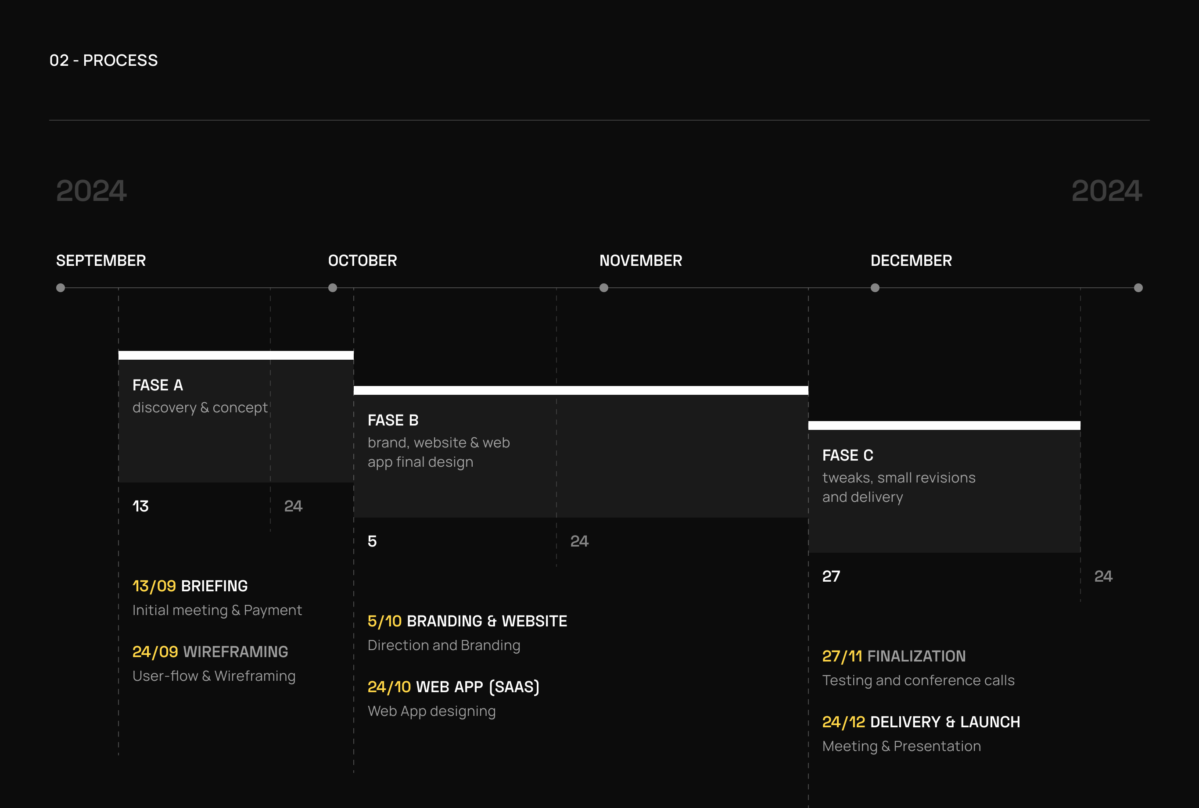The width and height of the screenshot is (1199, 808).
Task: Click 'discovery & concept' description
Action: 200,408
